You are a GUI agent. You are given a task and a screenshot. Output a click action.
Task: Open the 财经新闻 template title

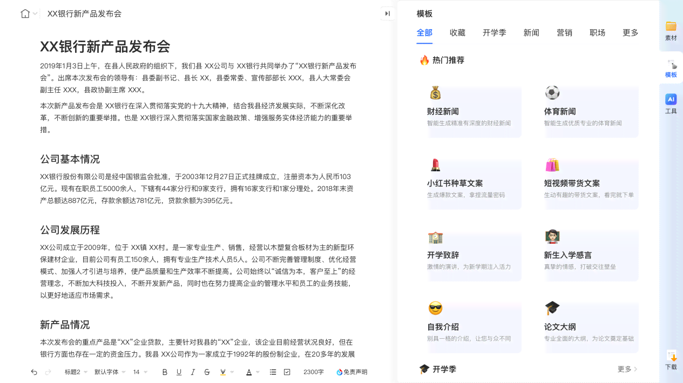[443, 112]
